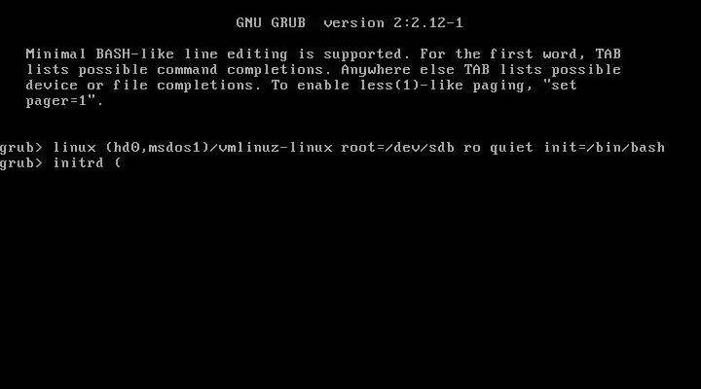Screen dimensions: 701x389
Task: Click '(hd0,msdos1)/vmlinuz-linux' kernel path
Action: click(219, 148)
